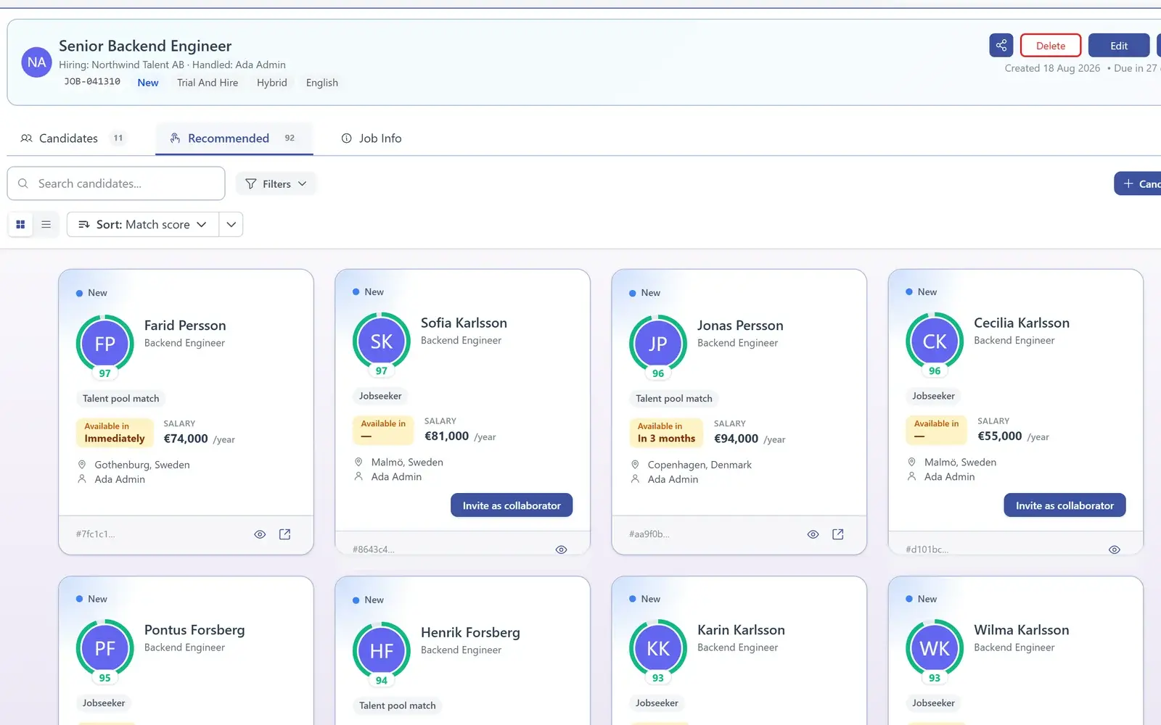Viewport: 1161px width, 725px height.
Task: Open the Job Info tab
Action: (x=372, y=138)
